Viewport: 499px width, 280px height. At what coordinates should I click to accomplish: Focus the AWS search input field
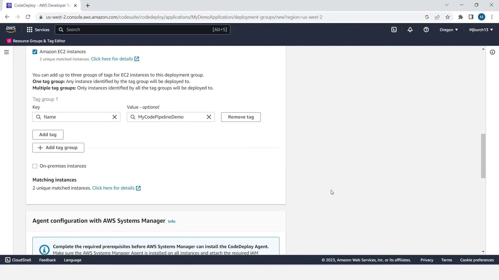[x=138, y=30]
